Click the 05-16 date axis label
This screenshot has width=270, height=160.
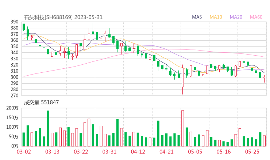pos(224,152)
